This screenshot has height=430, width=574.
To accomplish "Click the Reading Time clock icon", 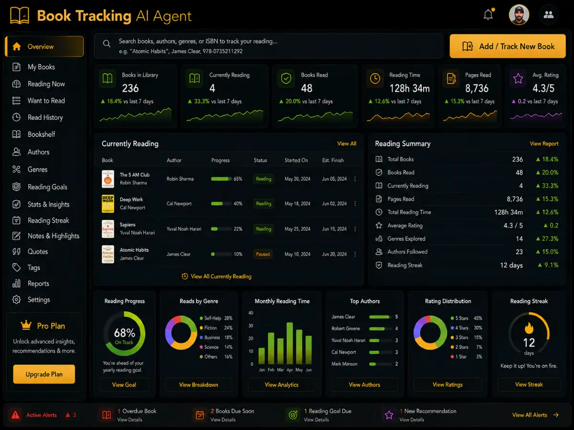I will click(x=375, y=79).
